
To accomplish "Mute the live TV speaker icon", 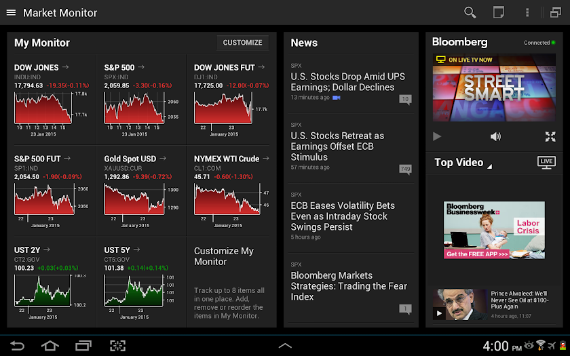I will point(495,136).
